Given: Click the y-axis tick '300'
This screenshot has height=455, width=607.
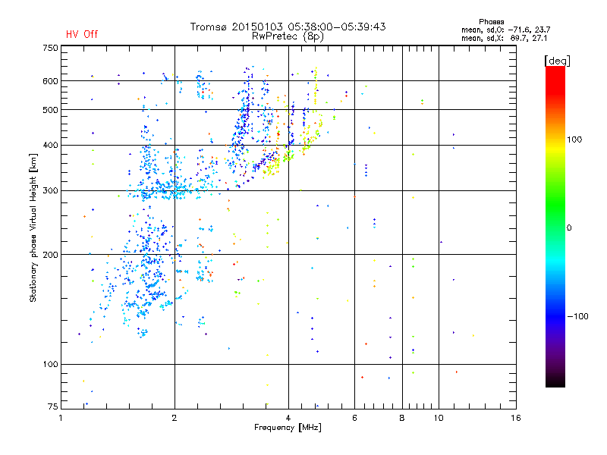Looking at the screenshot, I should coord(50,191).
